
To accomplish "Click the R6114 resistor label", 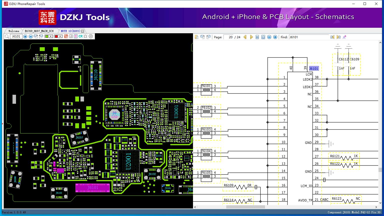I will tap(228, 200).
